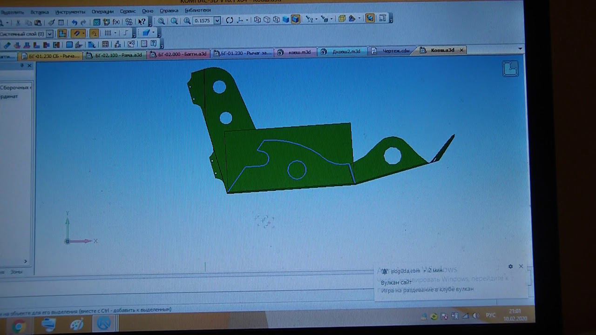Click the Rotate view icon
The image size is (596, 335).
pos(230,20)
